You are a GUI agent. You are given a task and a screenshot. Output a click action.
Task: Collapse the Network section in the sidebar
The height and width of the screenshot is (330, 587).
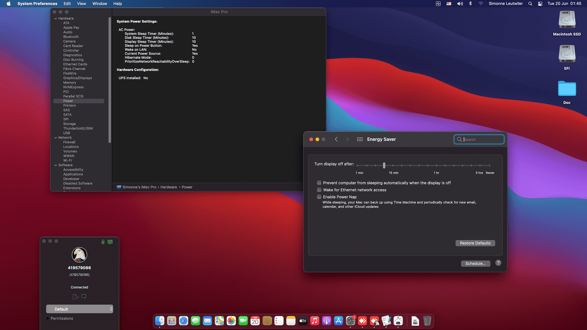tap(56, 137)
